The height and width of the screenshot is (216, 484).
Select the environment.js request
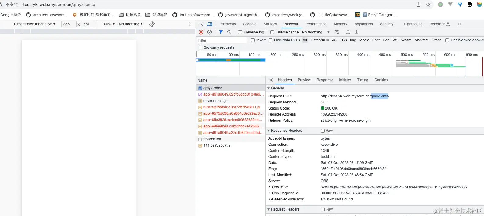[x=231, y=101]
